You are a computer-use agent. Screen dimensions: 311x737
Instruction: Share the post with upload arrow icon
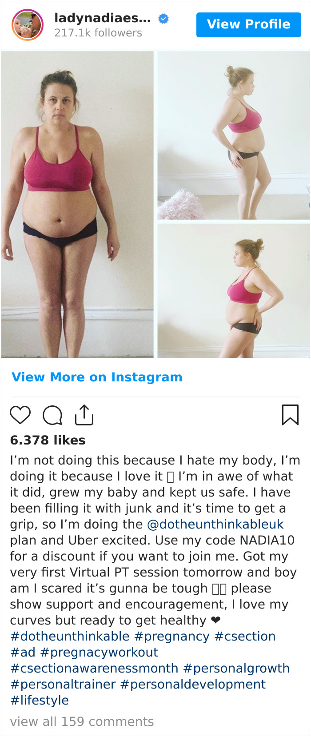84,415
